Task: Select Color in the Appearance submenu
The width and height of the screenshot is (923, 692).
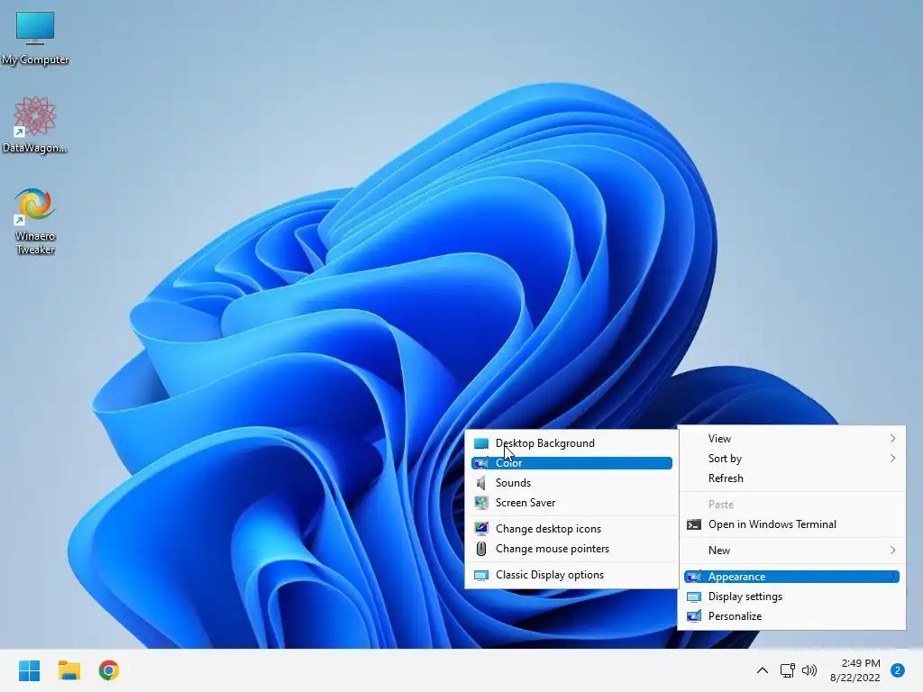Action: coord(571,463)
